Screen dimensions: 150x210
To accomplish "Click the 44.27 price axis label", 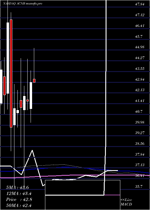I will (x=139, y=58).
